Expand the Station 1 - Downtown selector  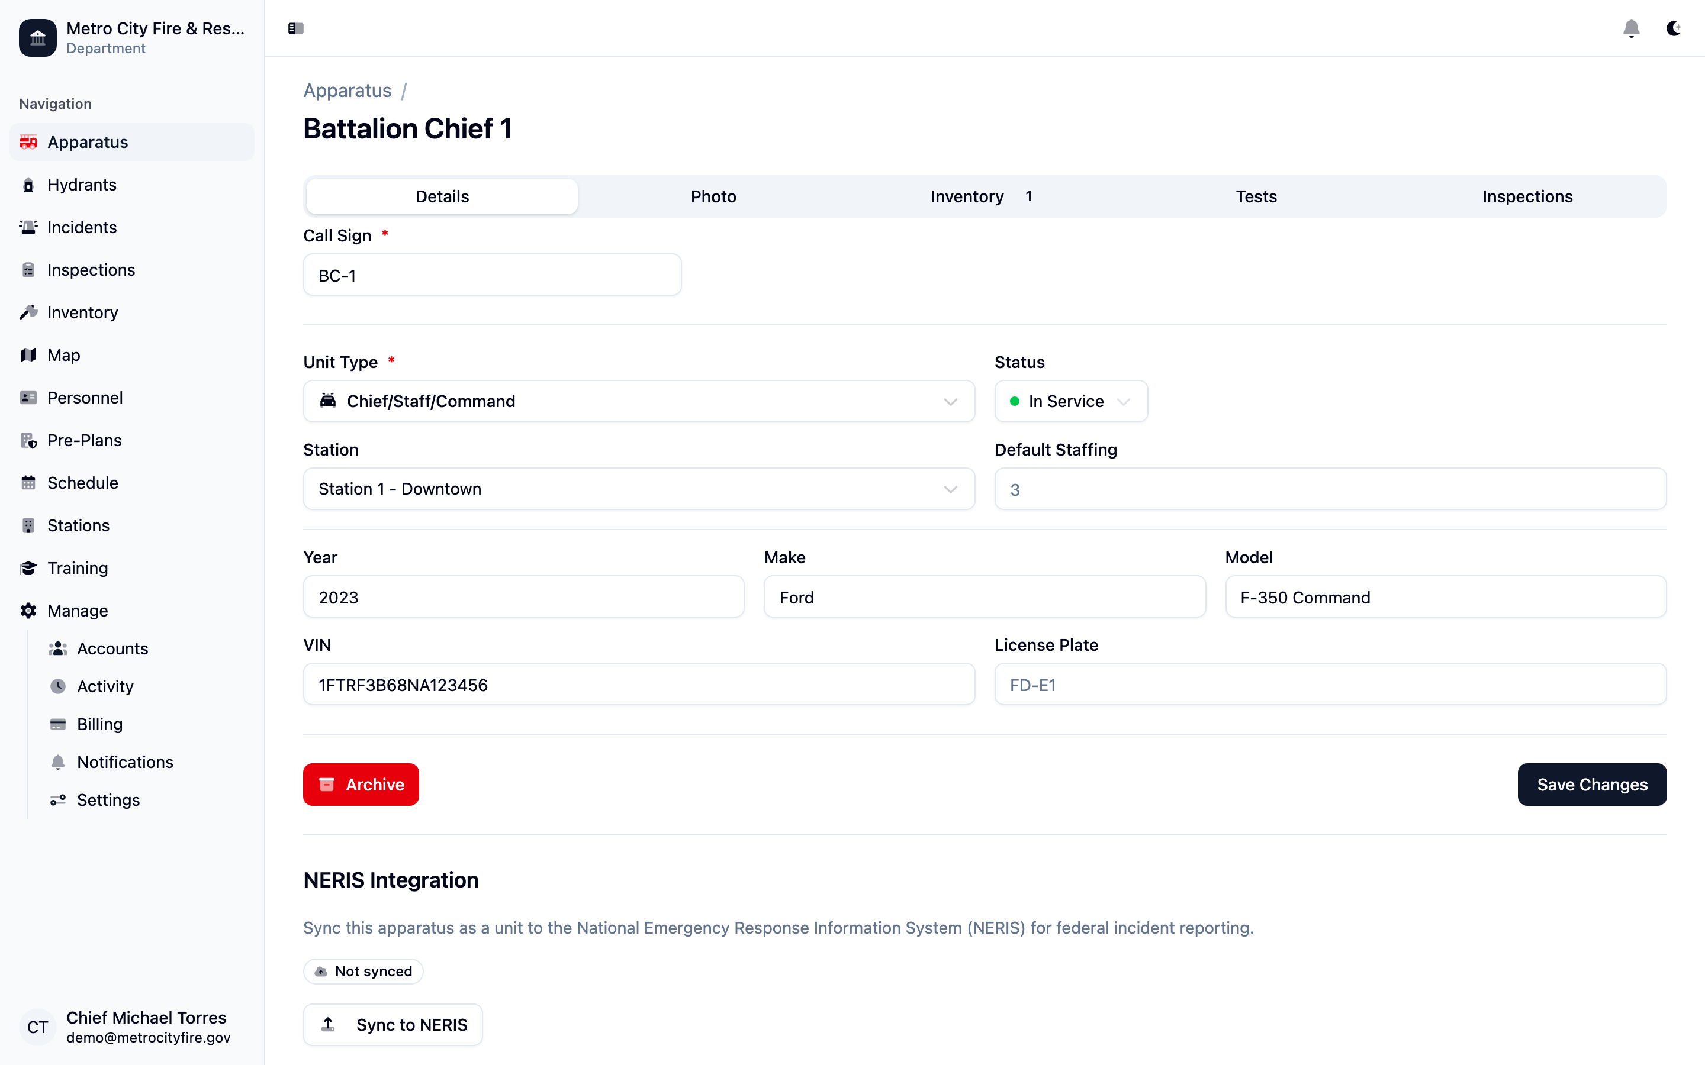[x=638, y=489]
